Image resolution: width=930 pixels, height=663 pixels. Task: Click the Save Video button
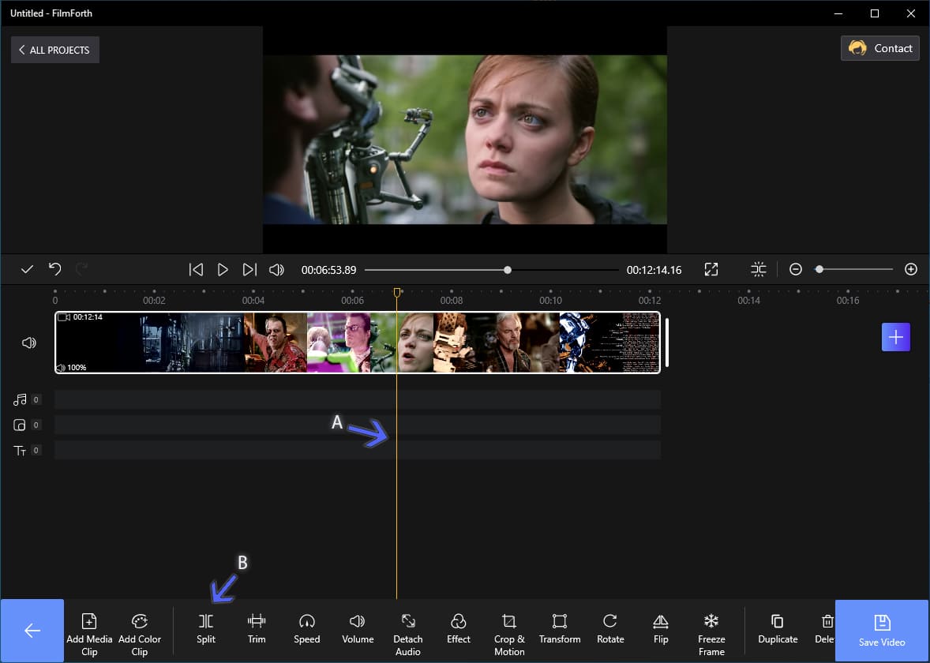tap(881, 631)
